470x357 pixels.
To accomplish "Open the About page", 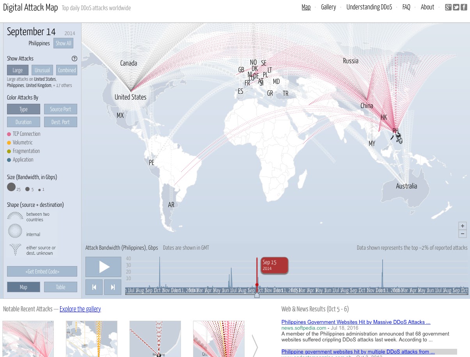I will tap(427, 7).
